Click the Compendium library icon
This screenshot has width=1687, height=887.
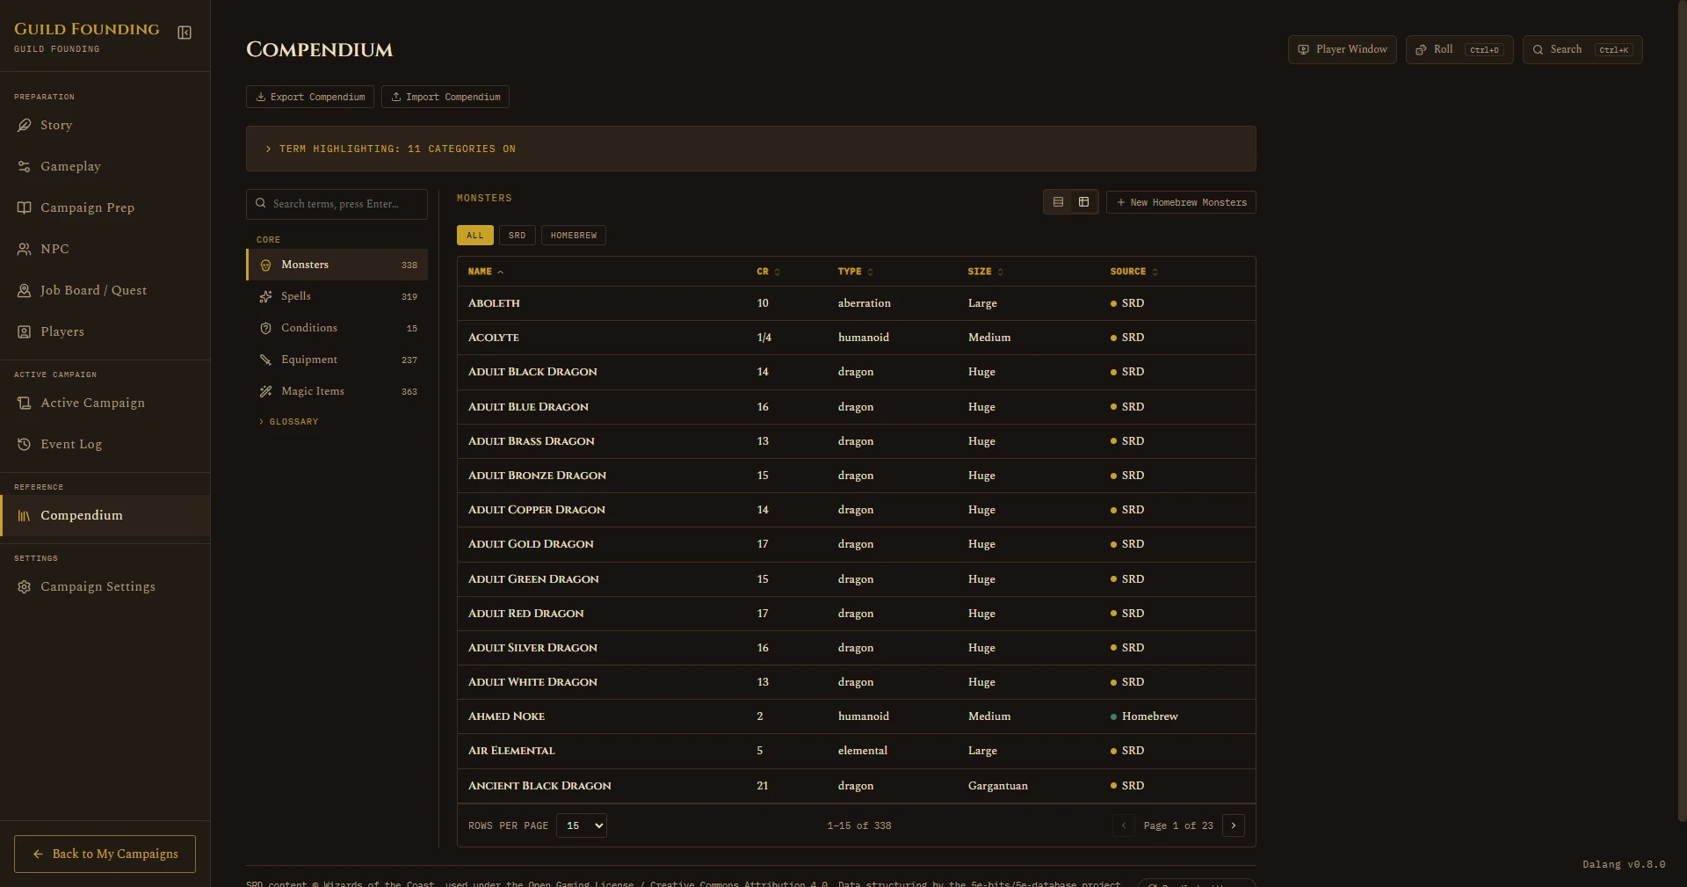coord(24,515)
